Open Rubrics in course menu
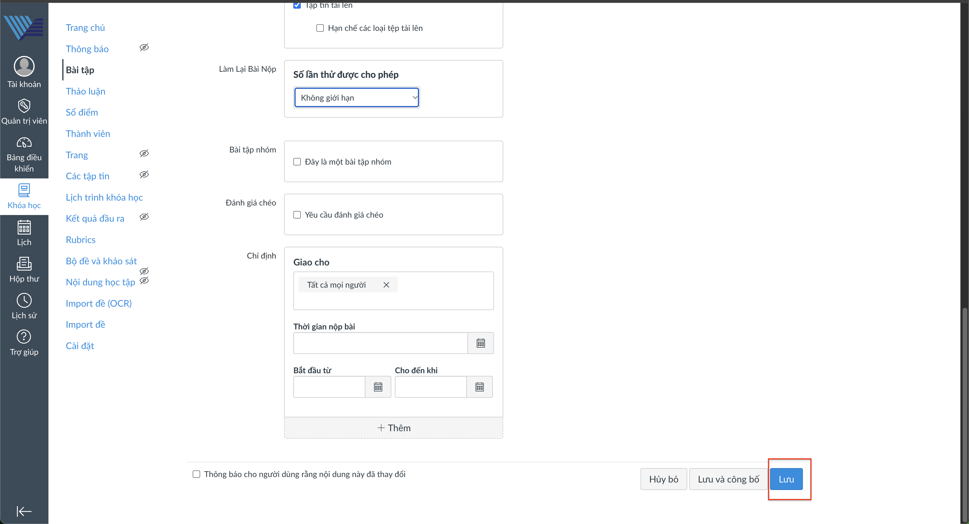Screen dimensions: 969x524 [x=80, y=240]
